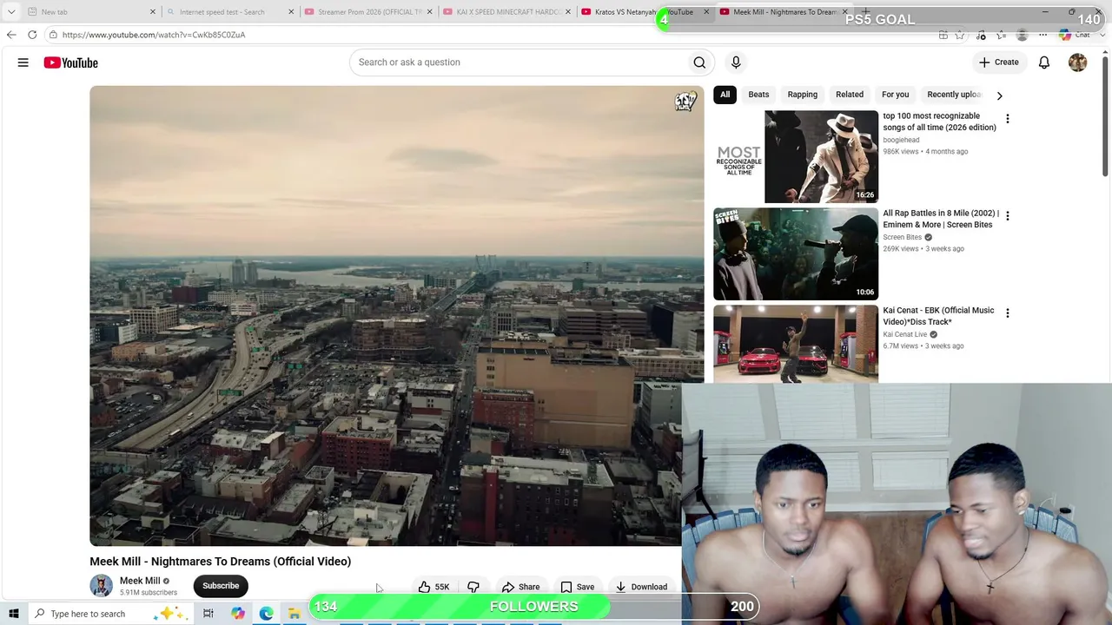This screenshot has height=625, width=1112.
Task: Visit the Kai Cenat Live channel
Action: coord(905,334)
